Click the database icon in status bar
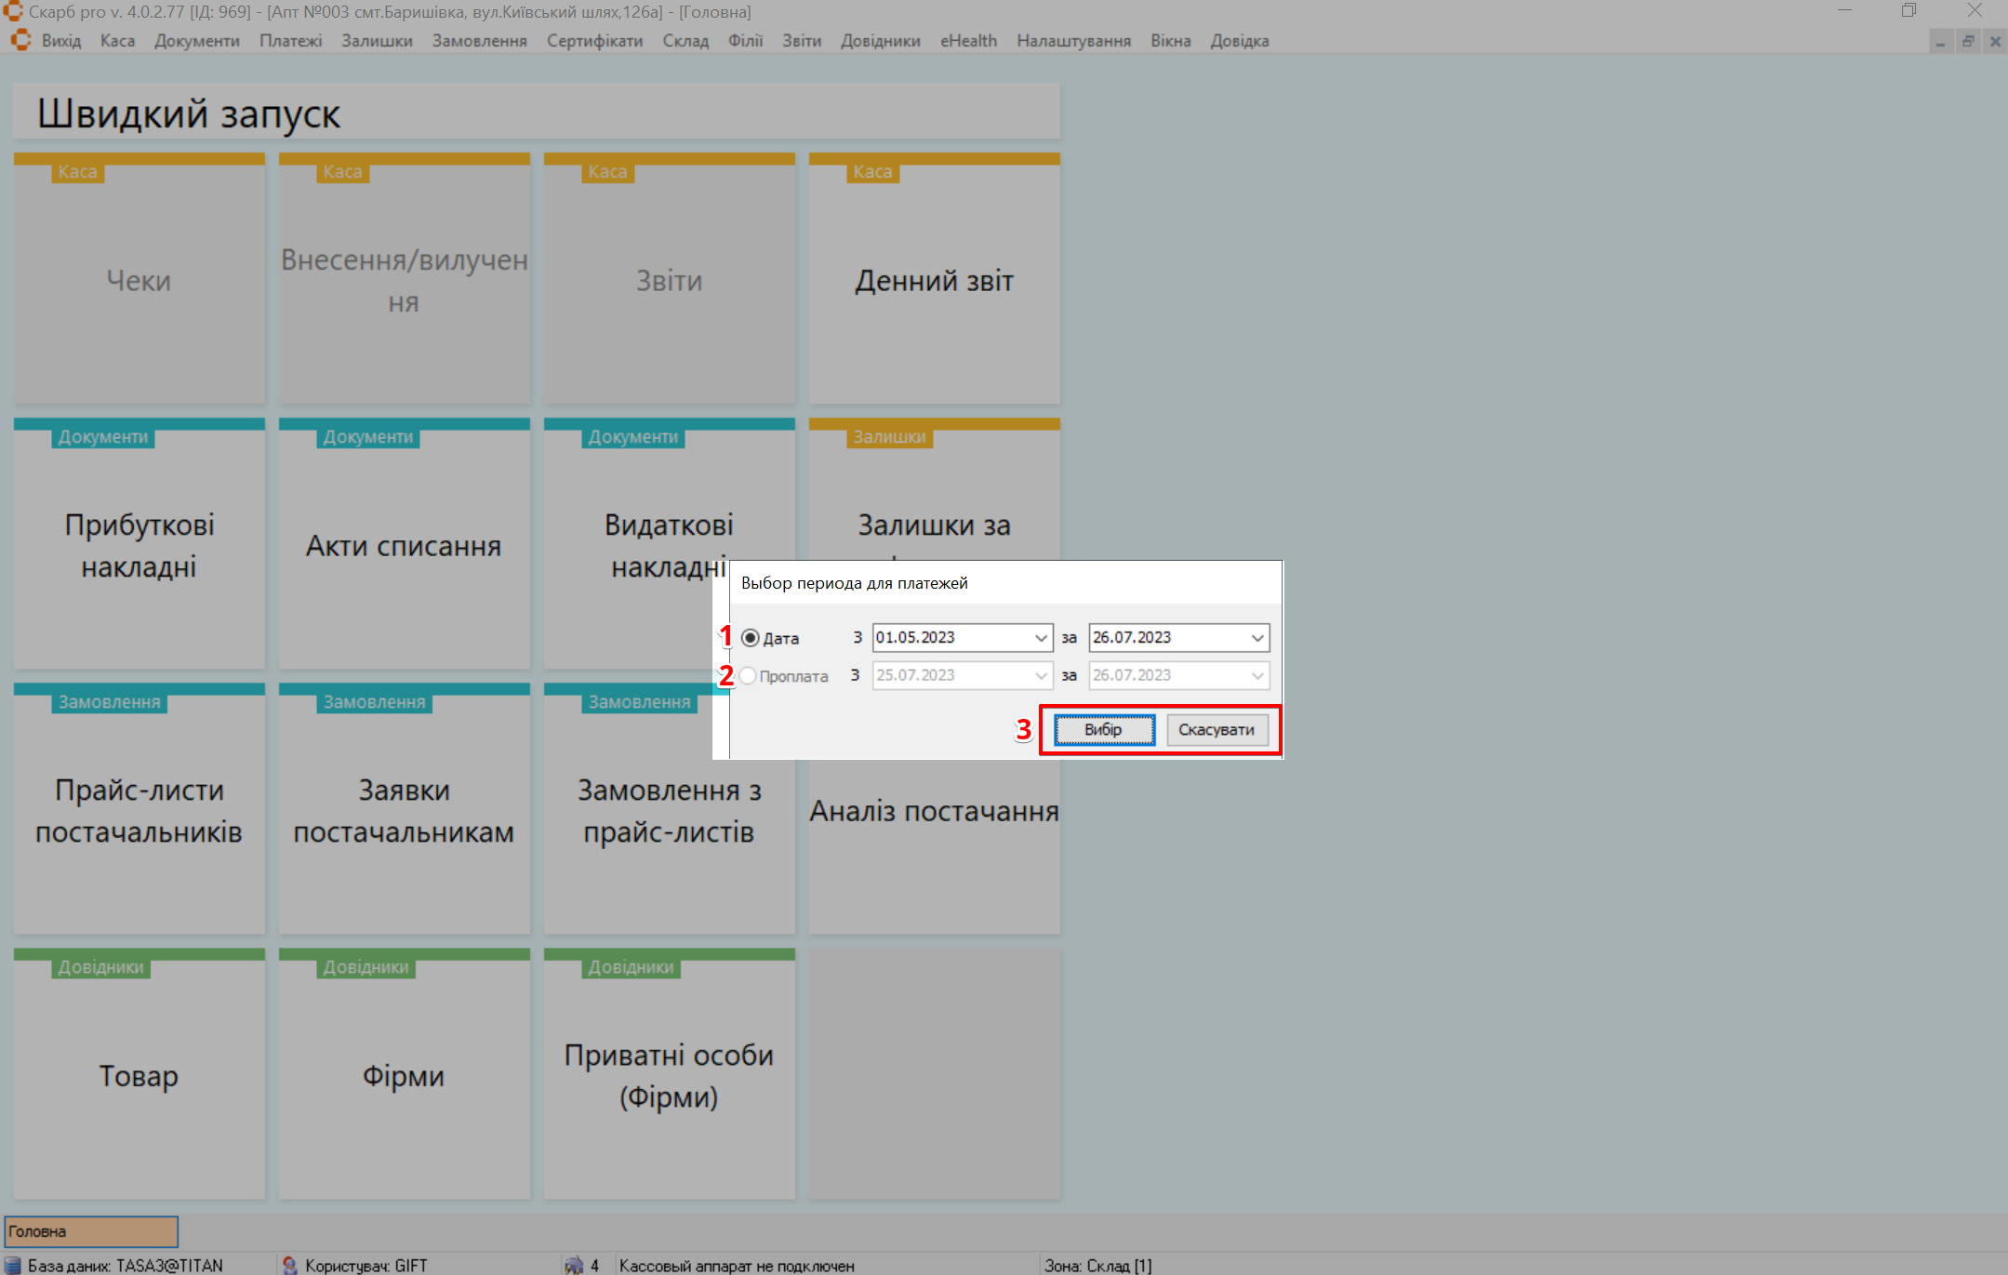 coord(13,1265)
